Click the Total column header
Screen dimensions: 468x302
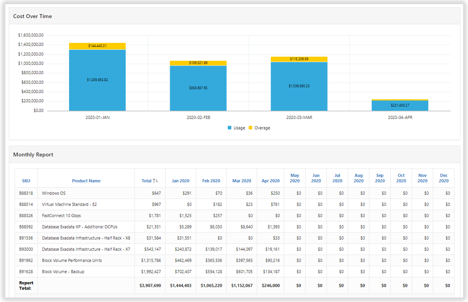146,181
